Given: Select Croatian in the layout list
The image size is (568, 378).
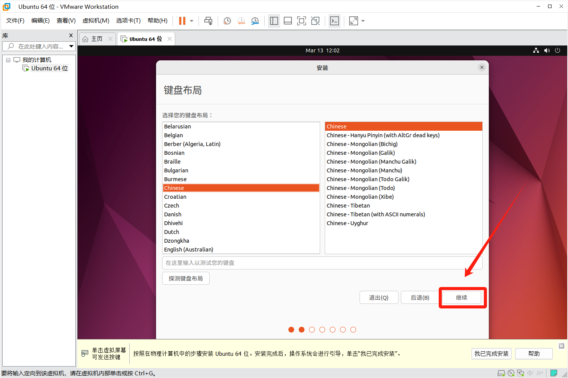Looking at the screenshot, I should point(175,197).
